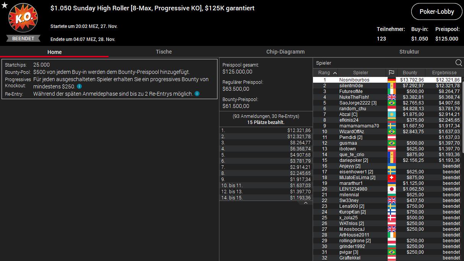Collapse the payout list using the chevron
The height and width of the screenshot is (261, 464).
pyautogui.click(x=305, y=203)
